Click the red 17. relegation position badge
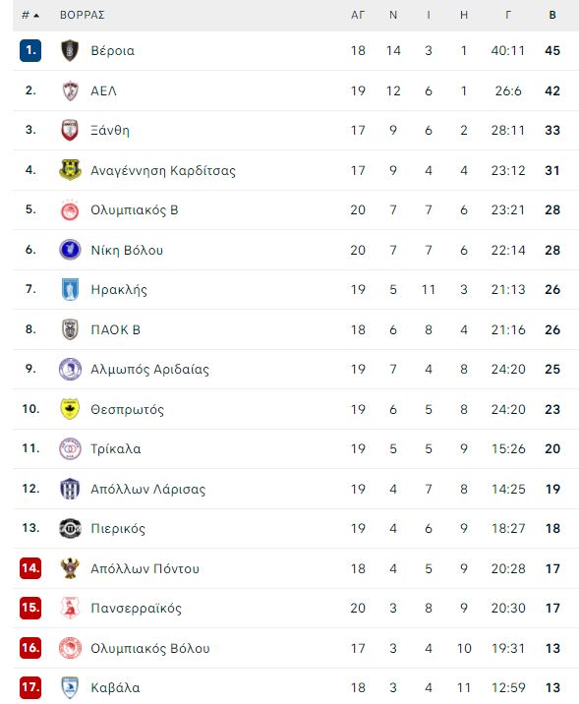The width and height of the screenshot is (579, 704). tap(30, 687)
